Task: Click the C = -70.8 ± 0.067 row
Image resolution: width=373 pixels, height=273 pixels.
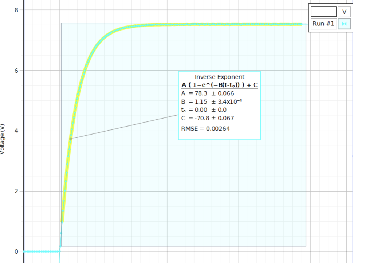Action: pos(207,118)
